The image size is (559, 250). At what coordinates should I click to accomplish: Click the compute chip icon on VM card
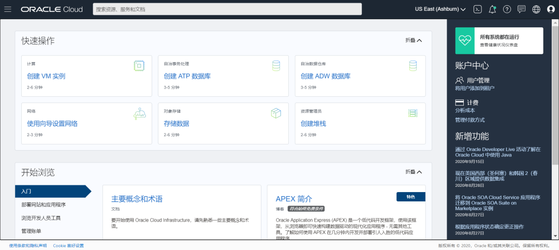(x=139, y=66)
